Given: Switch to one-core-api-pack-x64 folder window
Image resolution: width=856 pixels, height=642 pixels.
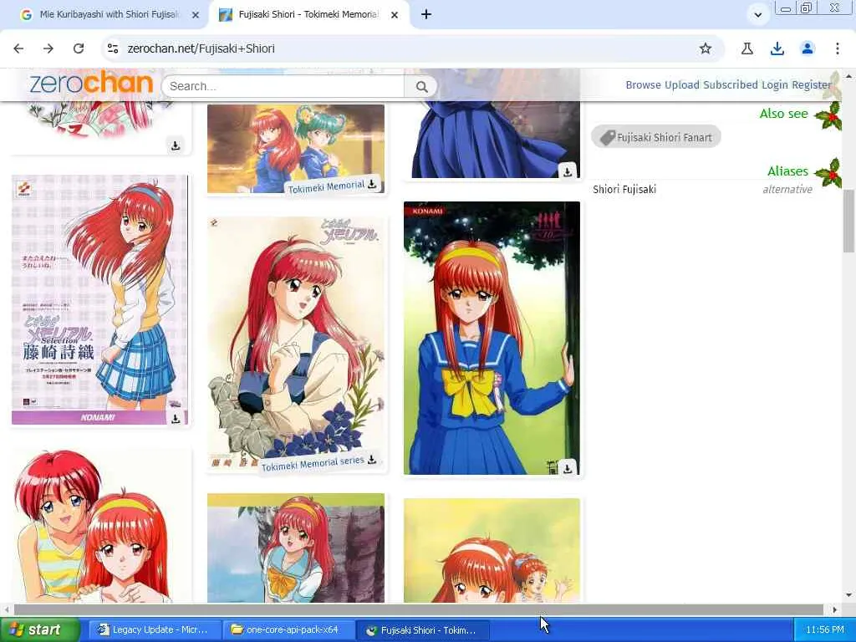Looking at the screenshot, I should (288, 630).
